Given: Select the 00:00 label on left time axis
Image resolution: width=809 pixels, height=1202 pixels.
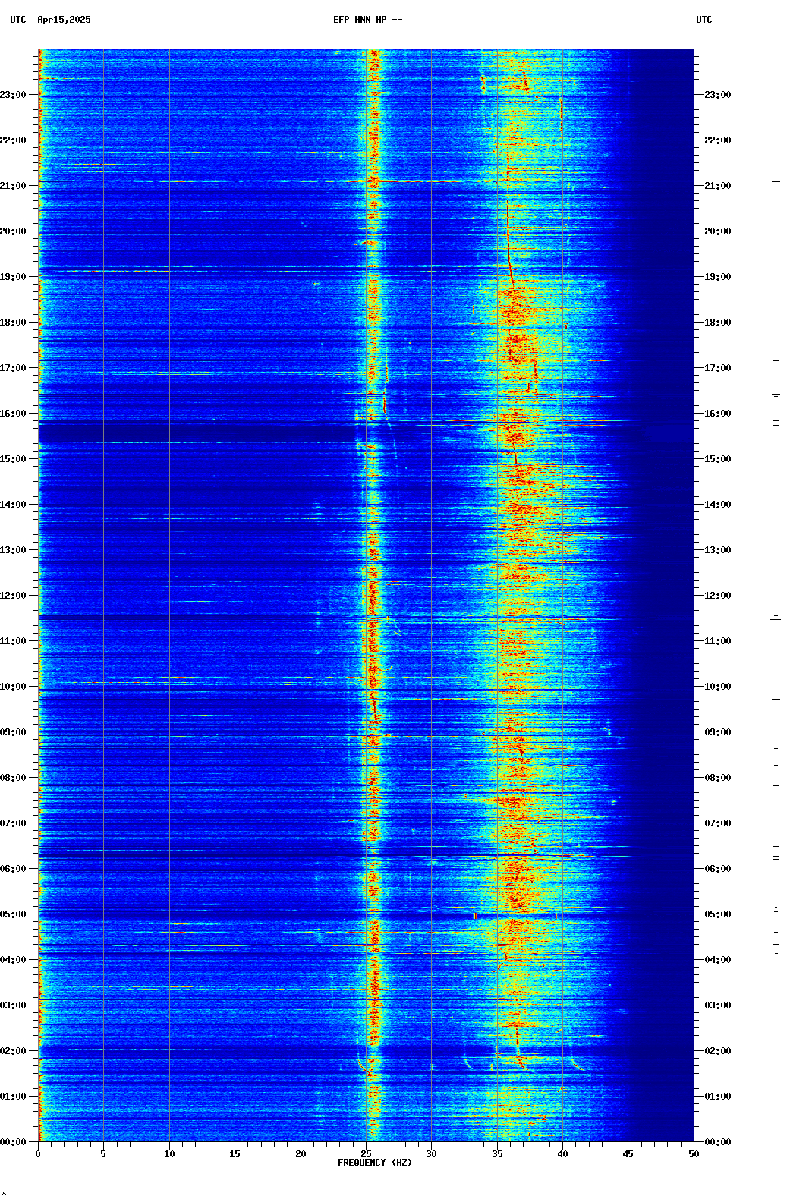Looking at the screenshot, I should [x=14, y=1142].
